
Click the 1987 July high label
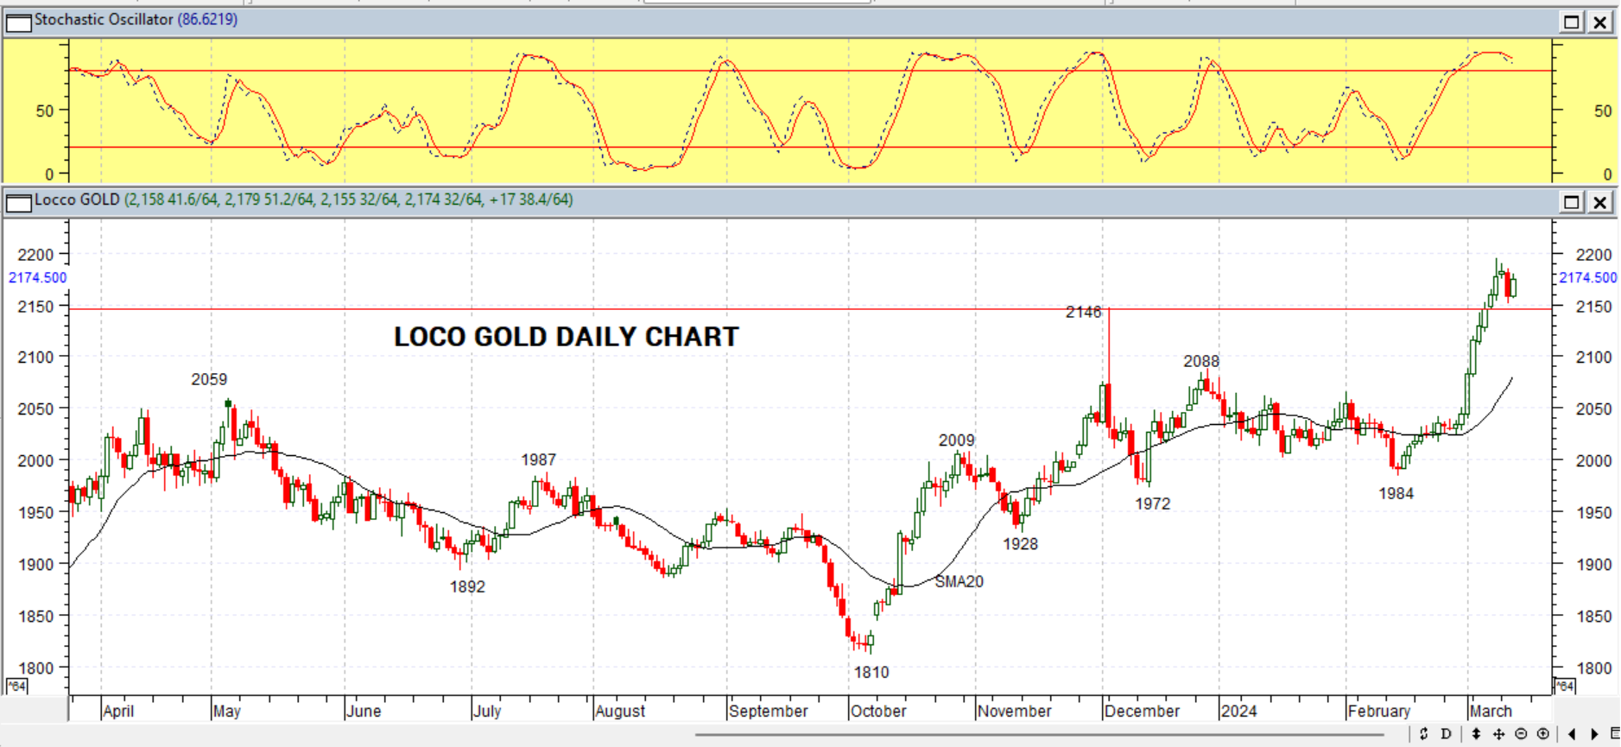(x=538, y=459)
